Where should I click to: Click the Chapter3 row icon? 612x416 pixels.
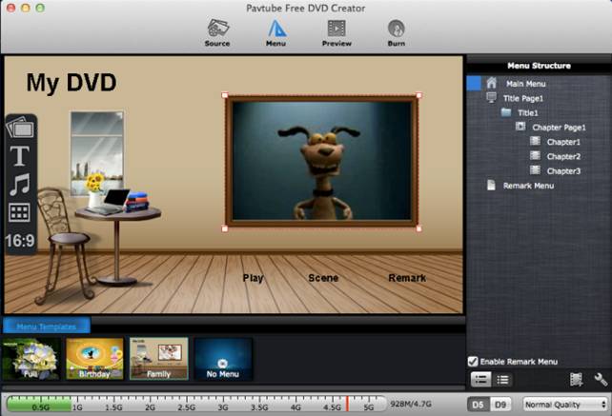pos(535,170)
